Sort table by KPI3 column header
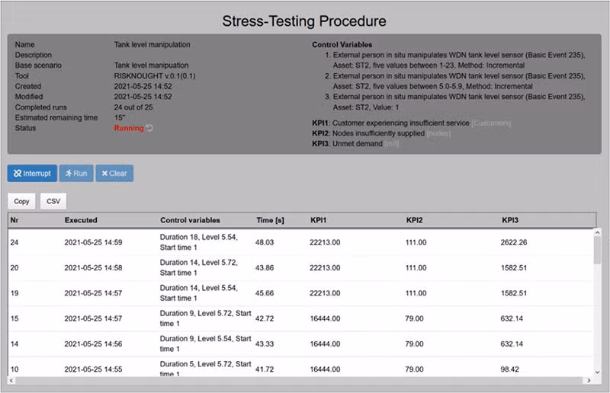 tap(510, 220)
